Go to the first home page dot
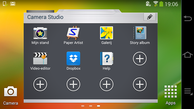The height and width of the screenshot is (109, 194). point(83,106)
